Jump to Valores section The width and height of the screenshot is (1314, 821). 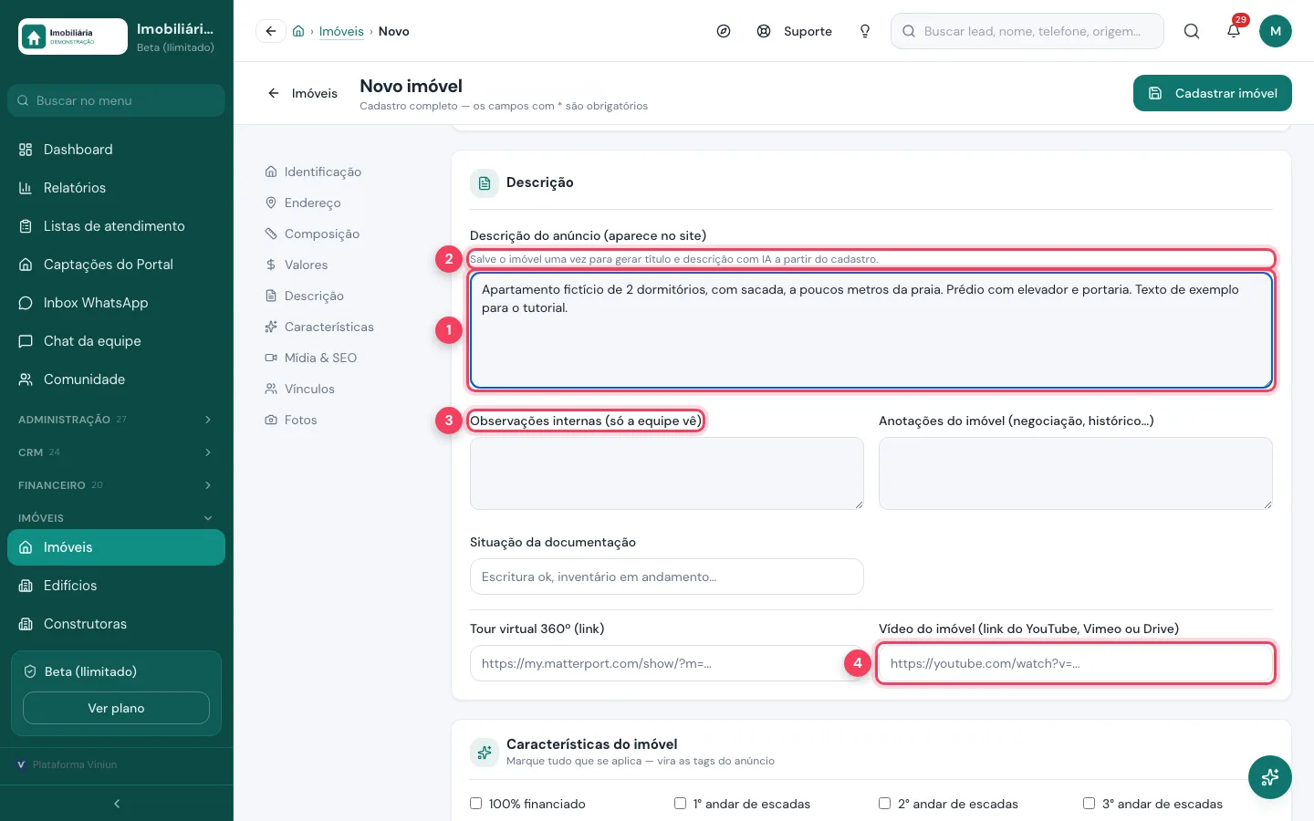click(x=297, y=265)
